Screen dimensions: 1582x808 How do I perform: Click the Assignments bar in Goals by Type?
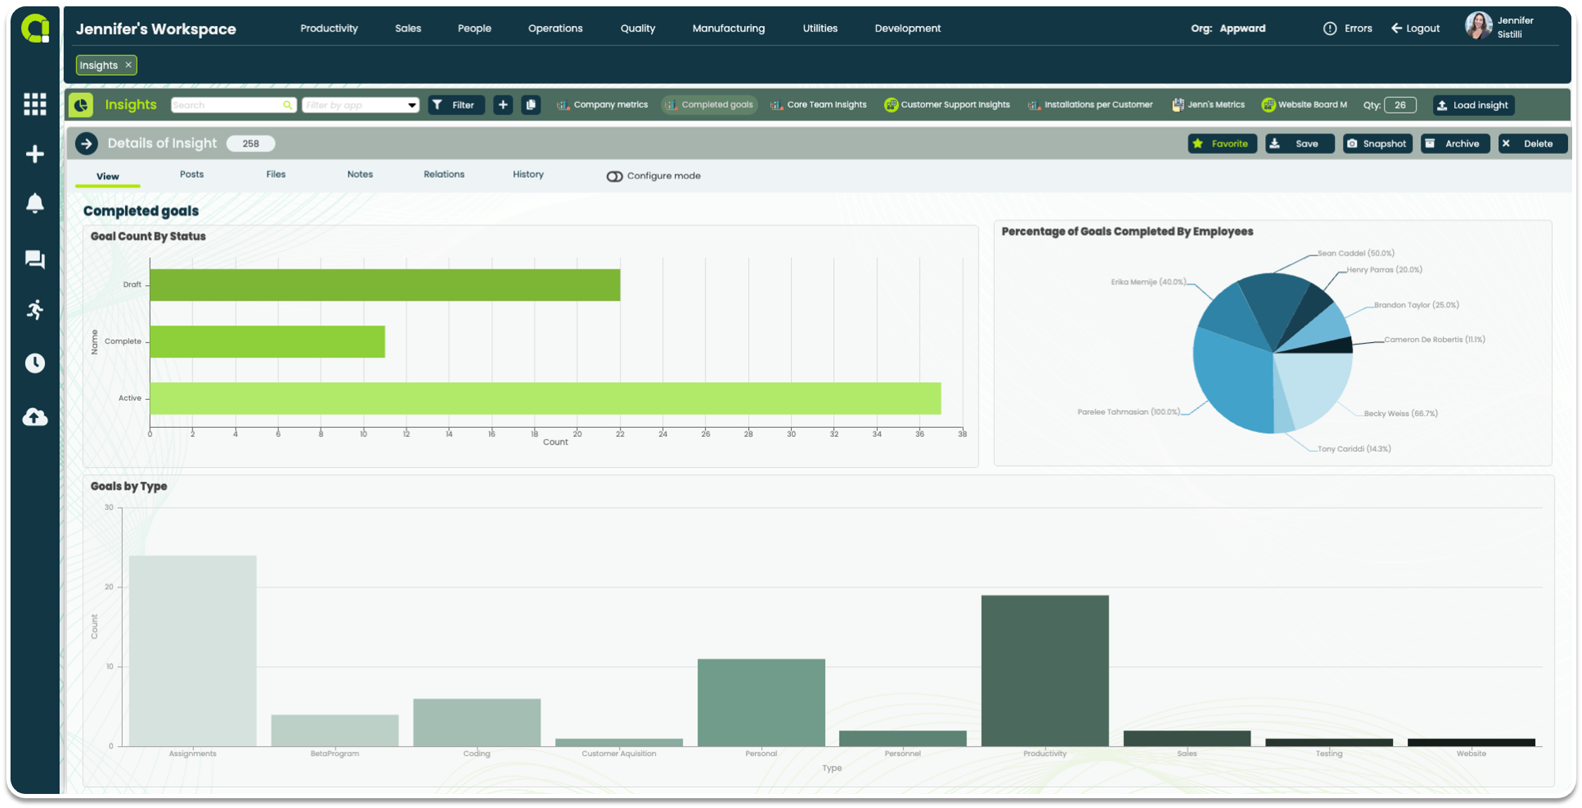(x=192, y=651)
